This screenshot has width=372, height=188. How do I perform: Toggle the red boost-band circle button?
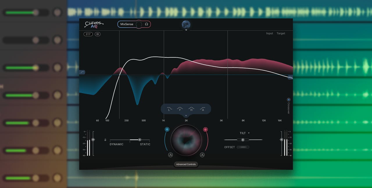point(205,130)
